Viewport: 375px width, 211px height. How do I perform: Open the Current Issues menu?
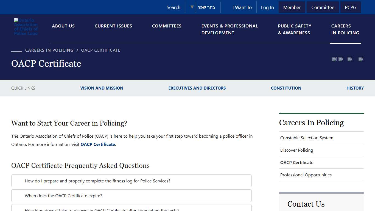(x=113, y=26)
